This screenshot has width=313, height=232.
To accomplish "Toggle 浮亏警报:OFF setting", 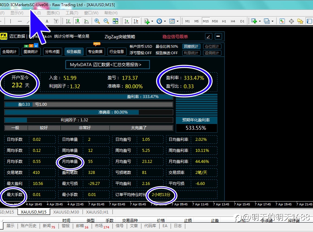I will pyautogui.click(x=140, y=53).
